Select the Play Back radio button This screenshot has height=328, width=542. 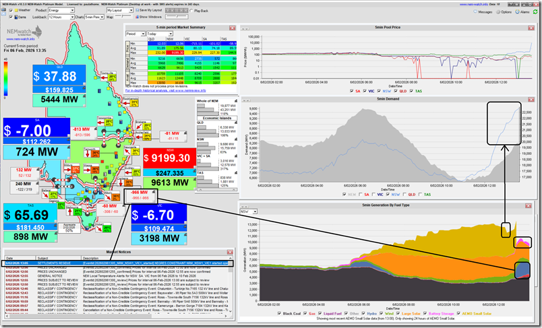point(191,11)
